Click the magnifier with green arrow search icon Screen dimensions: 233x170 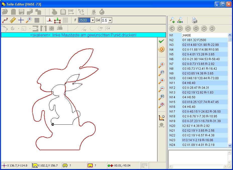(x=172, y=20)
